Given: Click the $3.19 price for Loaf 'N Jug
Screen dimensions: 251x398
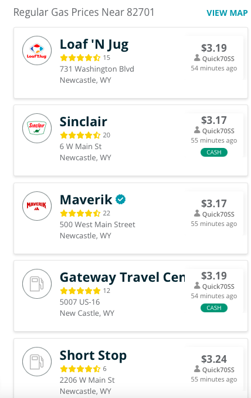Looking at the screenshot, I should (x=214, y=48).
